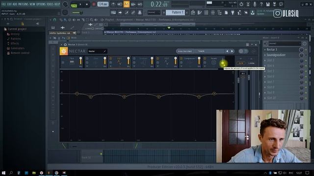Toggle power of the Compressor 1 module

click(x=181, y=59)
